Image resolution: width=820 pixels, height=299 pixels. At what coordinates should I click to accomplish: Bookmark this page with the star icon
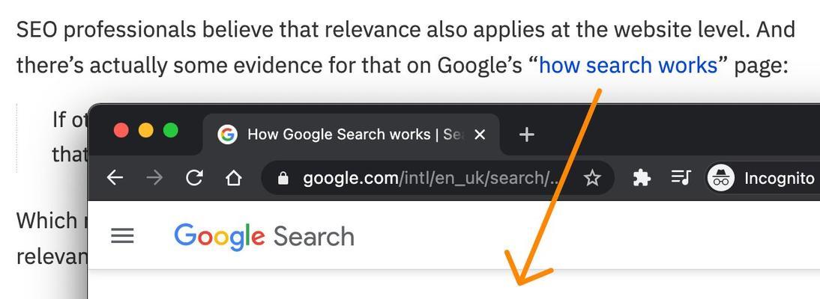[592, 179]
